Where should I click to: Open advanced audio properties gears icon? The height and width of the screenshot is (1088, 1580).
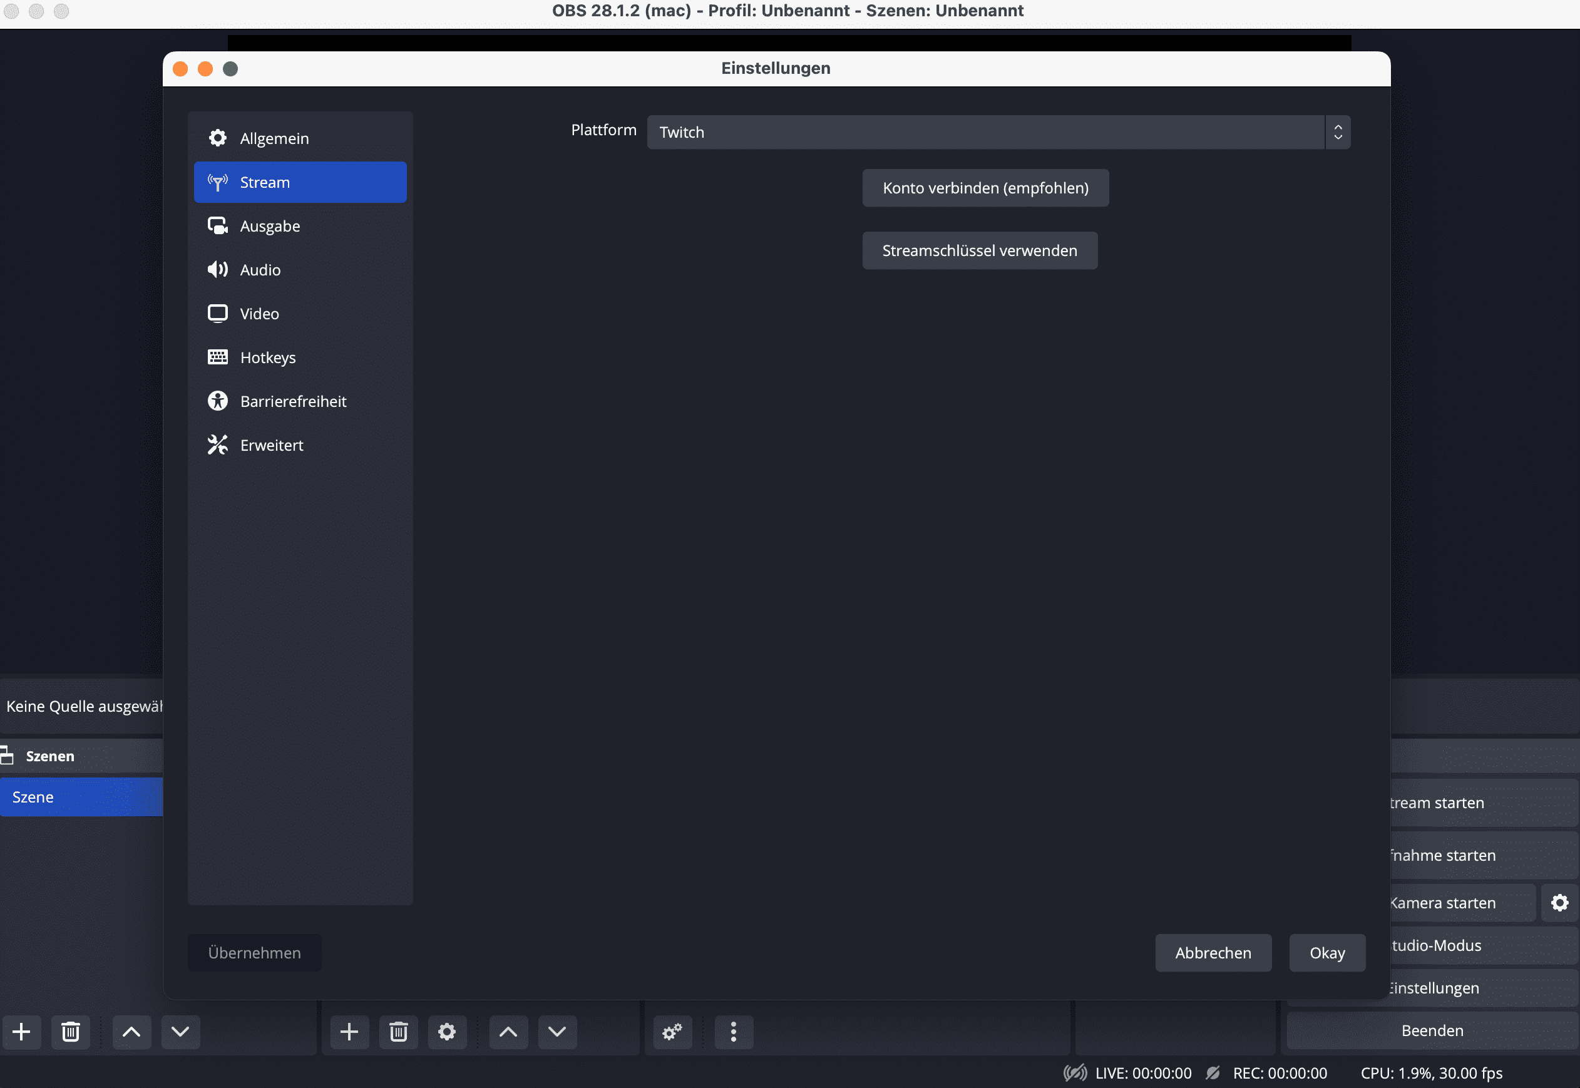pyautogui.click(x=673, y=1032)
